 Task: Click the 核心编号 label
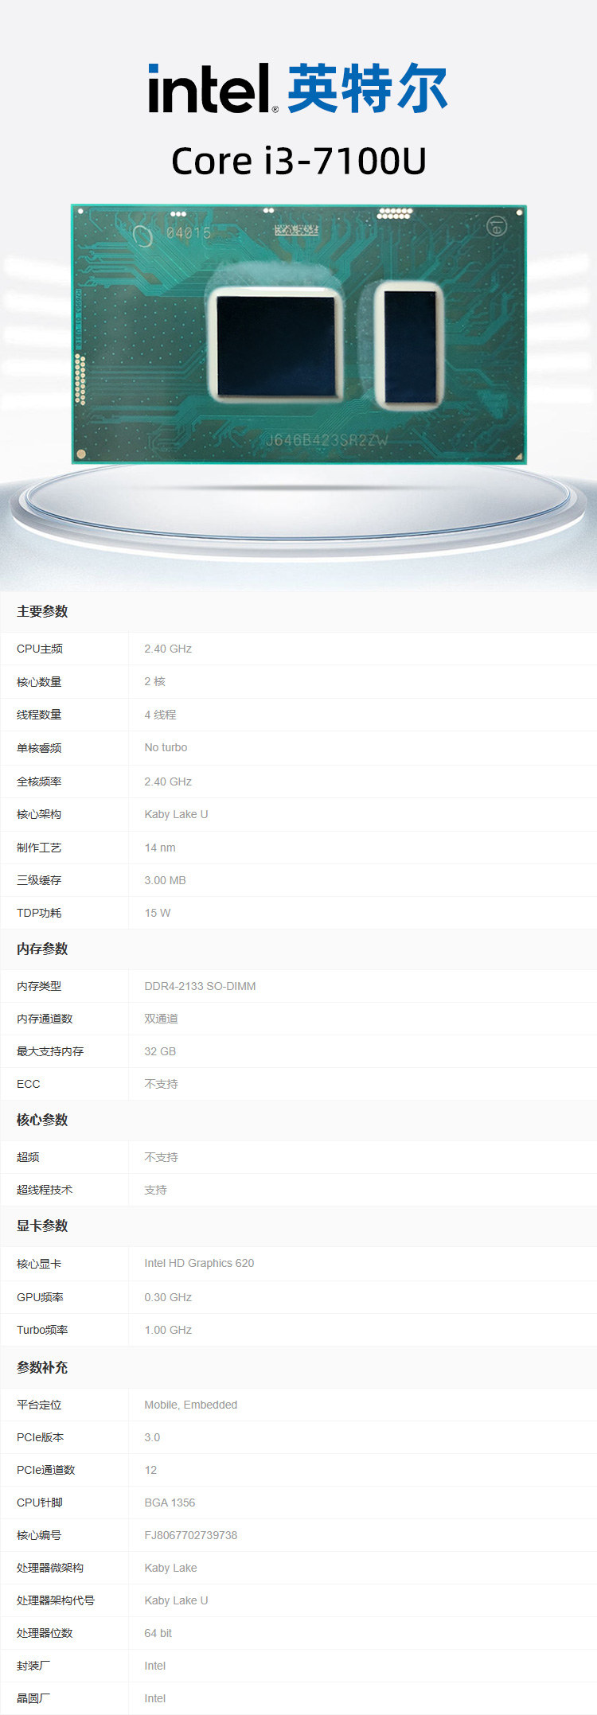(39, 1535)
